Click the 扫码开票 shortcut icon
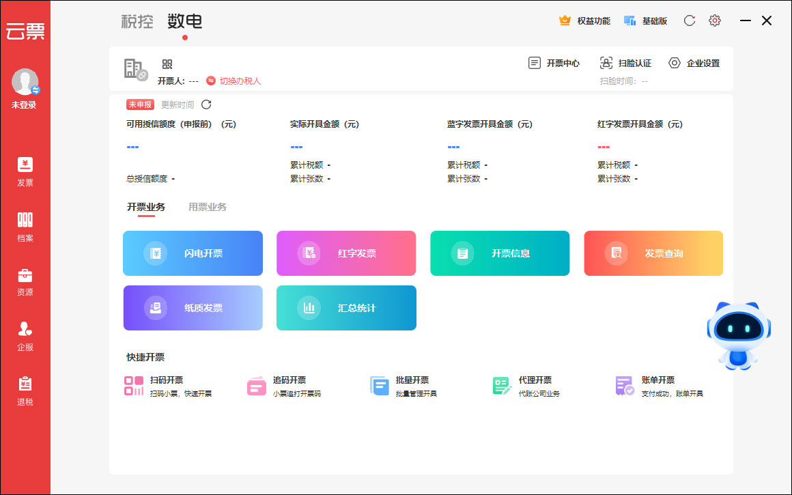This screenshot has height=495, width=792. tap(134, 386)
